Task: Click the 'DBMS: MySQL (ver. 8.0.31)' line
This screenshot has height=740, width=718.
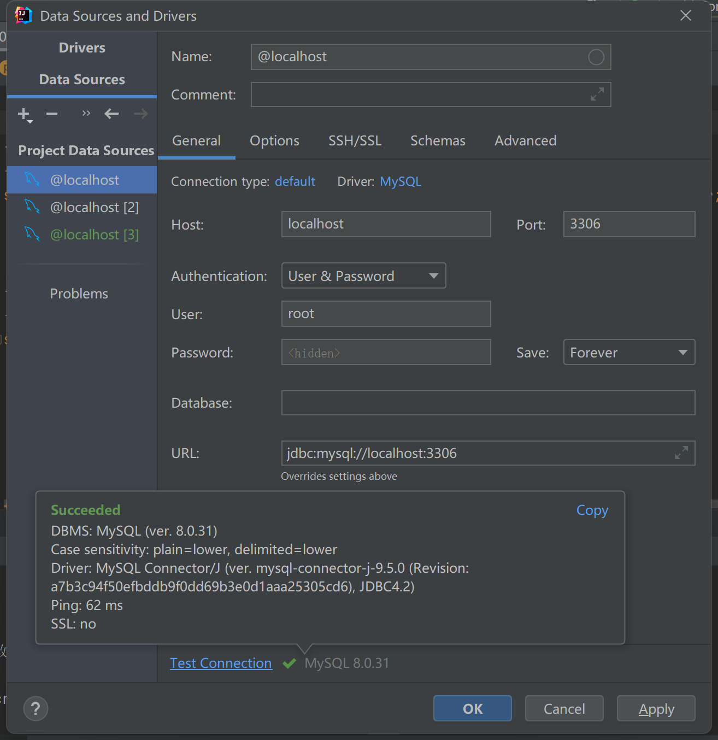Action: 134,531
